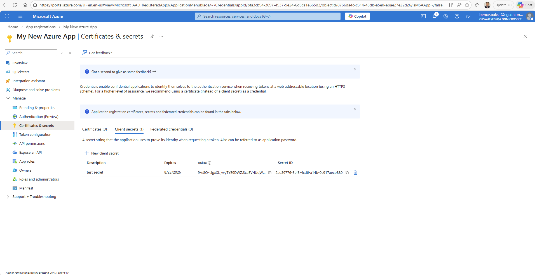535x275 pixels.
Task: Click the browser address bar URL
Action: point(242,5)
